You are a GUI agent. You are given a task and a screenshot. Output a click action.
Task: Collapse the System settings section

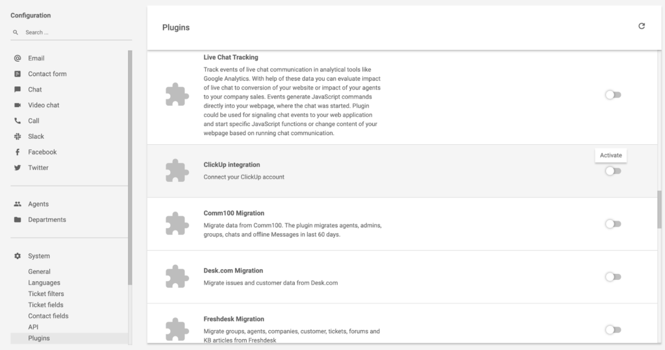click(38, 256)
